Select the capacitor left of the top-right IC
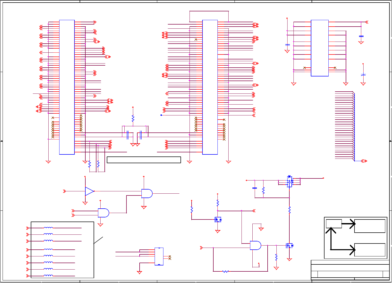Screen dimensions: 392x283 tap(287, 45)
